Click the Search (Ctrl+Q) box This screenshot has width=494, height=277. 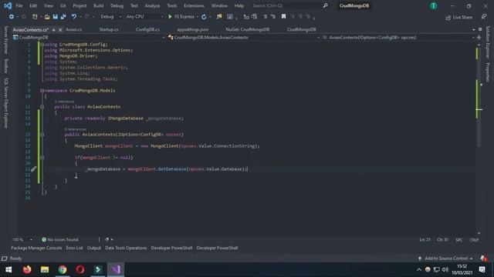click(x=290, y=5)
